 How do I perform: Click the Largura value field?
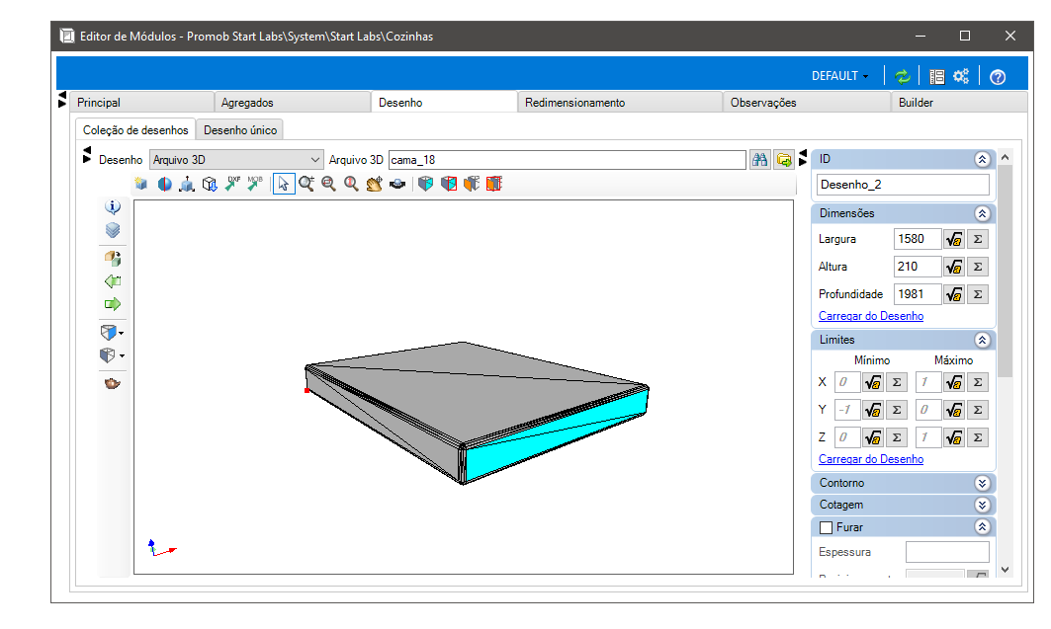pyautogui.click(x=917, y=239)
